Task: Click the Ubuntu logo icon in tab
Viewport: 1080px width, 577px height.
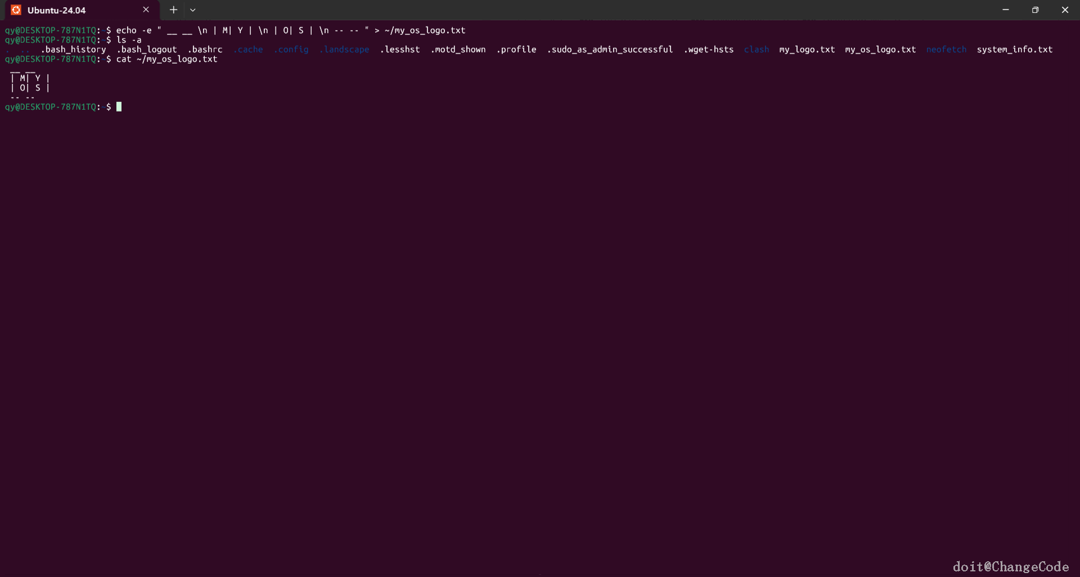Action: pyautogui.click(x=16, y=10)
